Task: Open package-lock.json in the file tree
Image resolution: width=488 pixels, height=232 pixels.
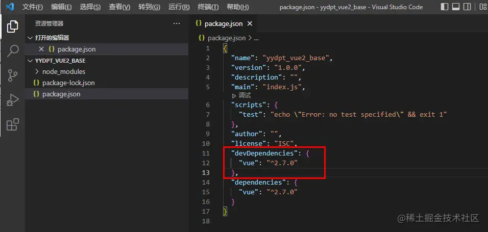Action: pos(68,83)
